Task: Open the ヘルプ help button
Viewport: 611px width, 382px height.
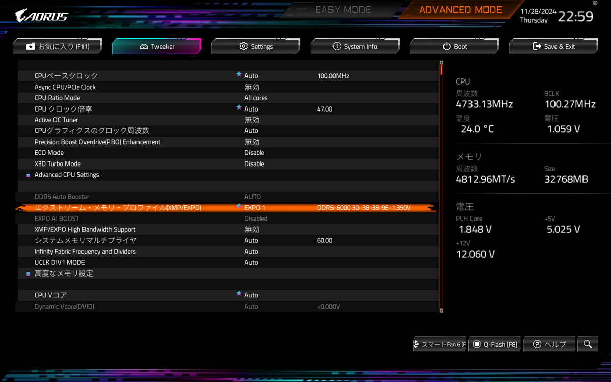Action: coord(549,344)
